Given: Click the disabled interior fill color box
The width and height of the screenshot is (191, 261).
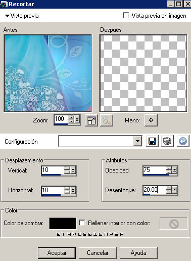Looking at the screenshot, I should 173,224.
